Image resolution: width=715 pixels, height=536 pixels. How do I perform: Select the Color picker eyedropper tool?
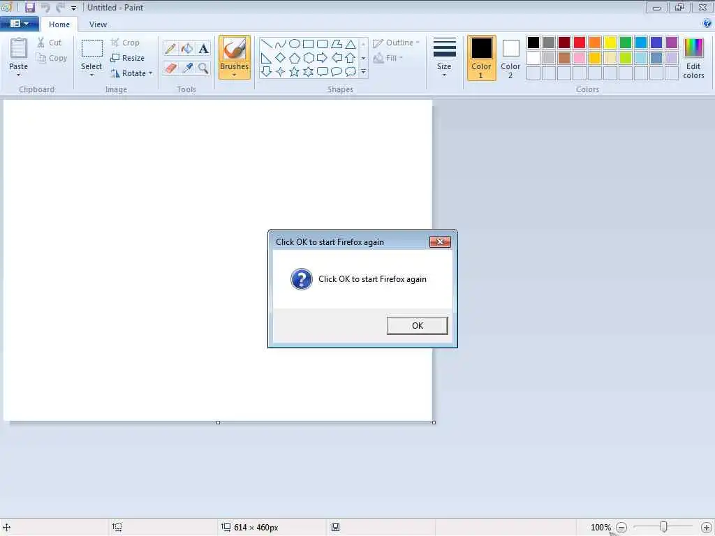187,68
